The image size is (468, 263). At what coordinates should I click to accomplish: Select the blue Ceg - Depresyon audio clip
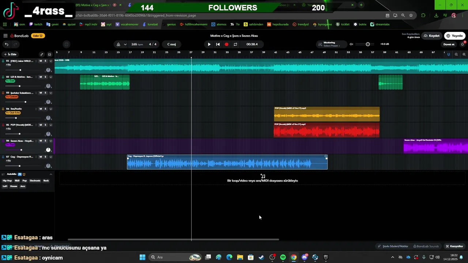point(227,162)
